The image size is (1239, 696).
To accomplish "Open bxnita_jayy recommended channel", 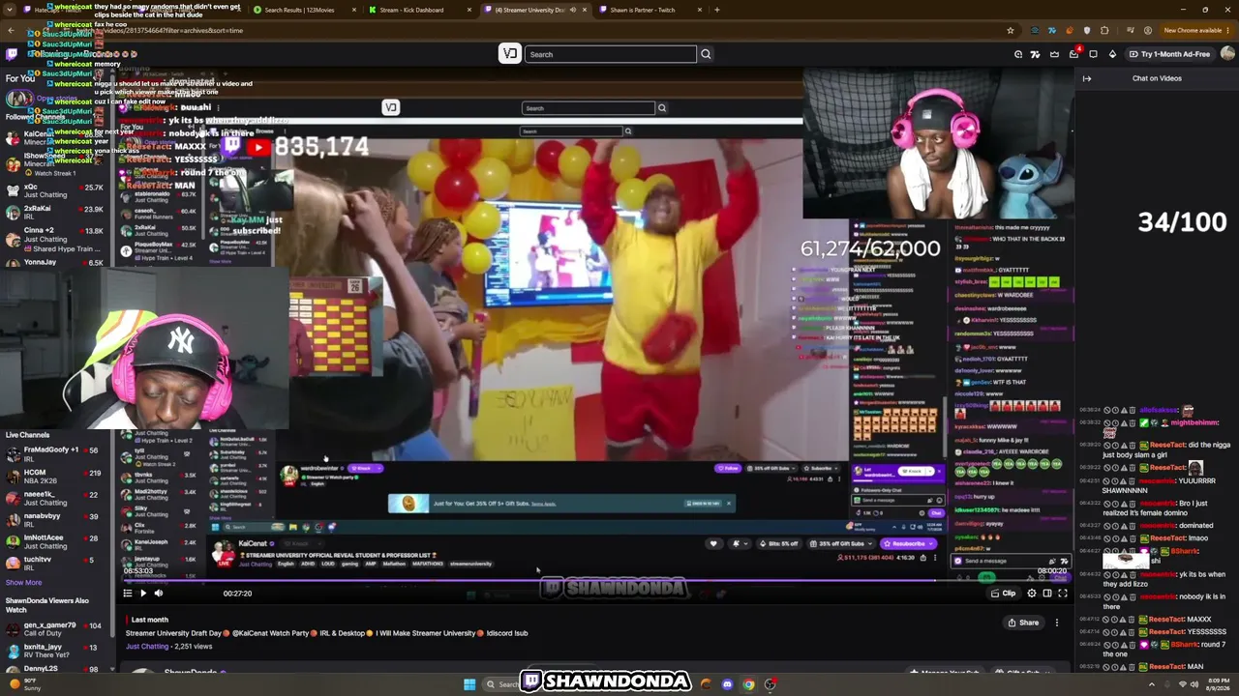I will [54, 651].
